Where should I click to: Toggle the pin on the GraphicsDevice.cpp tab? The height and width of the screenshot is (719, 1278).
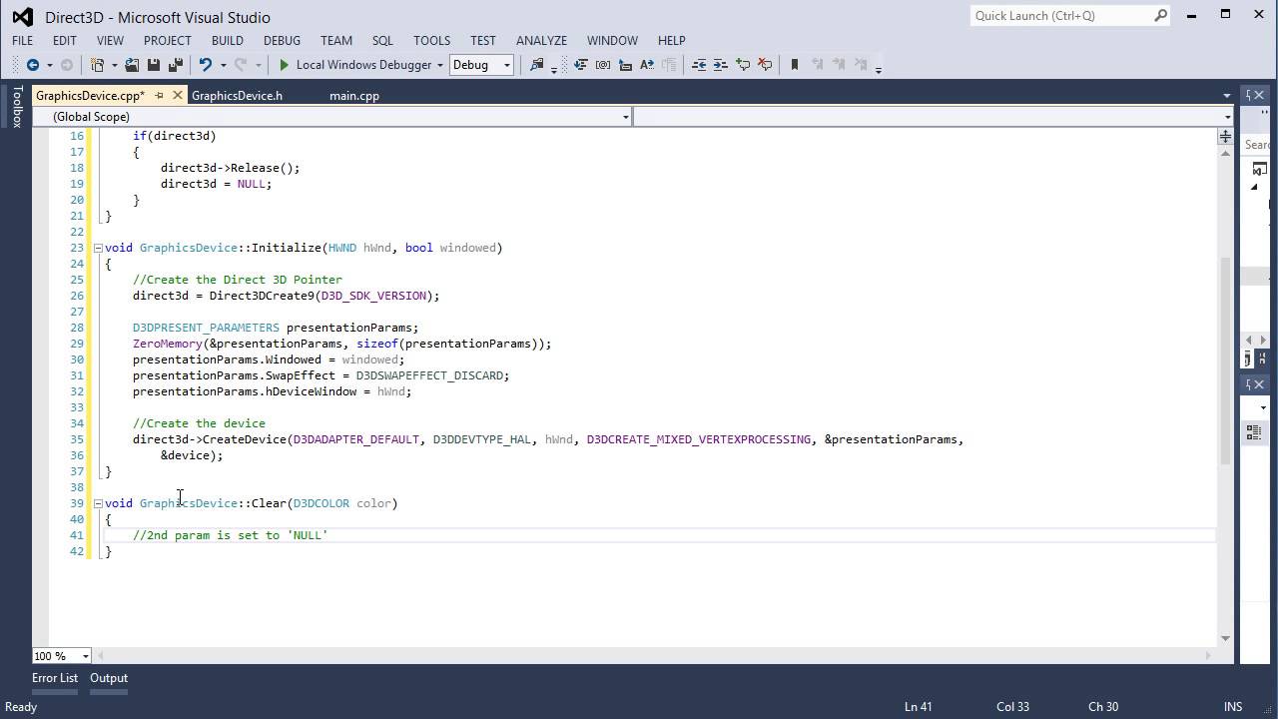pos(158,95)
